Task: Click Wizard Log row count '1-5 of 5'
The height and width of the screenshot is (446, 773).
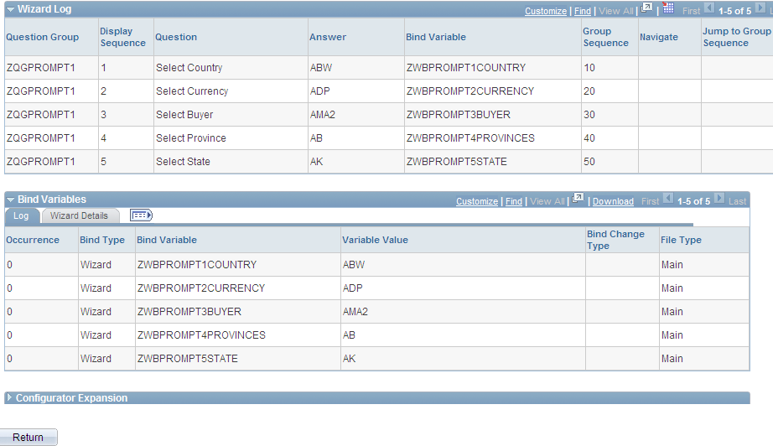Action: (734, 11)
